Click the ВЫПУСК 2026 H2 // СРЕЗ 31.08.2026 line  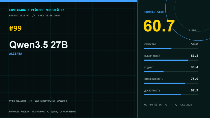click(x=34, y=16)
